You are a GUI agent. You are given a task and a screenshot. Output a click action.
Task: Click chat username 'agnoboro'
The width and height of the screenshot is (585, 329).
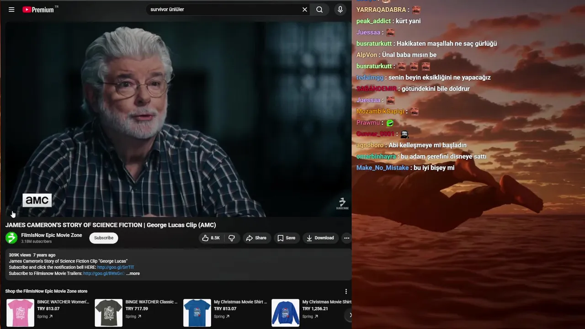pos(370,145)
